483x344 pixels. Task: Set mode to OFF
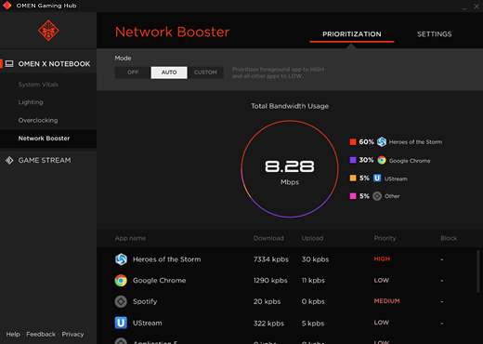[x=133, y=73]
